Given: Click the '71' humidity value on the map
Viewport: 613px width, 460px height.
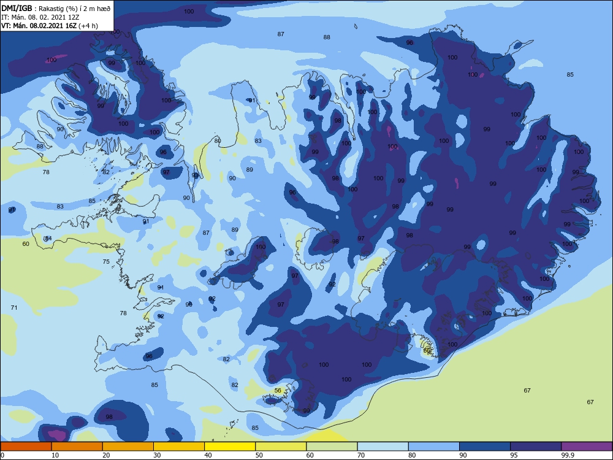Looking at the screenshot, I should click(x=14, y=308).
